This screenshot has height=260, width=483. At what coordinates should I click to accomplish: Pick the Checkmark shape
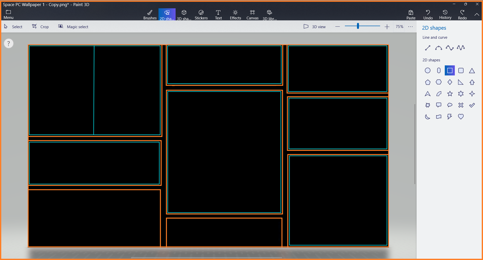[472, 105]
